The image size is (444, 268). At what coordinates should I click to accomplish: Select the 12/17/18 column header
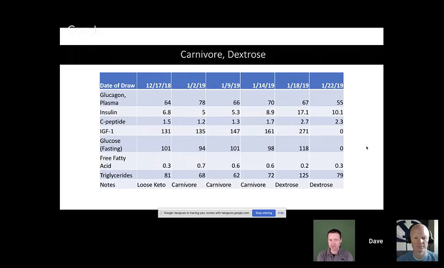154,85
